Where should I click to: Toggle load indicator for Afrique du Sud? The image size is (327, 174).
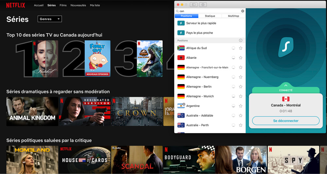(x=233, y=48)
